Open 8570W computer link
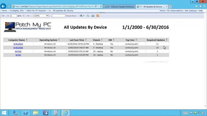The image size is (207, 116). point(18,52)
